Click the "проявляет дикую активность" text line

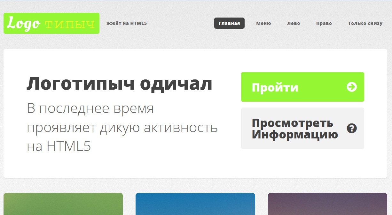pyautogui.click(x=122, y=128)
